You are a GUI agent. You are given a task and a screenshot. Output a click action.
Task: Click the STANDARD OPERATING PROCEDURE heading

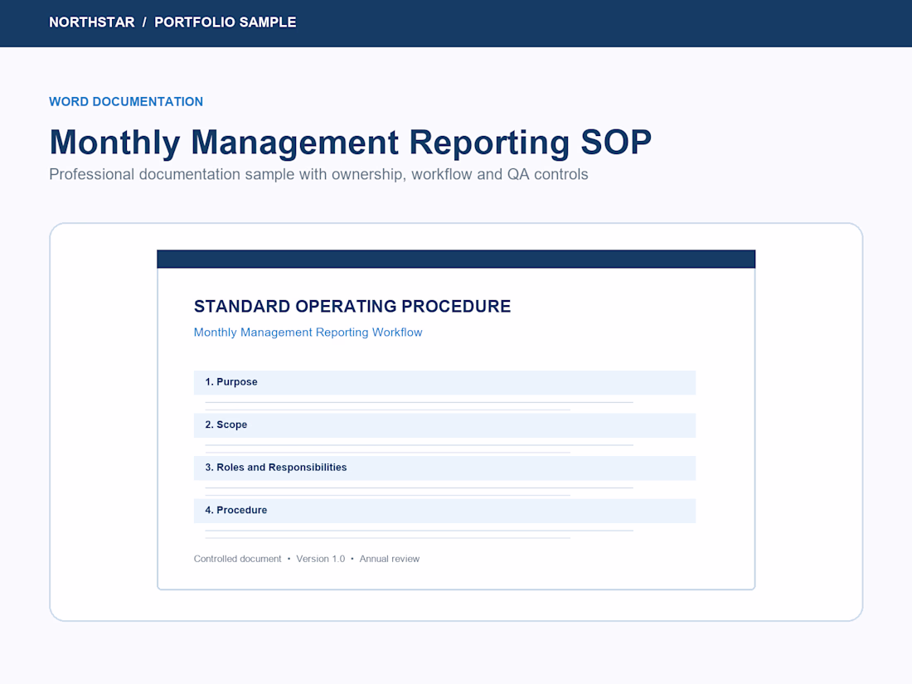352,307
